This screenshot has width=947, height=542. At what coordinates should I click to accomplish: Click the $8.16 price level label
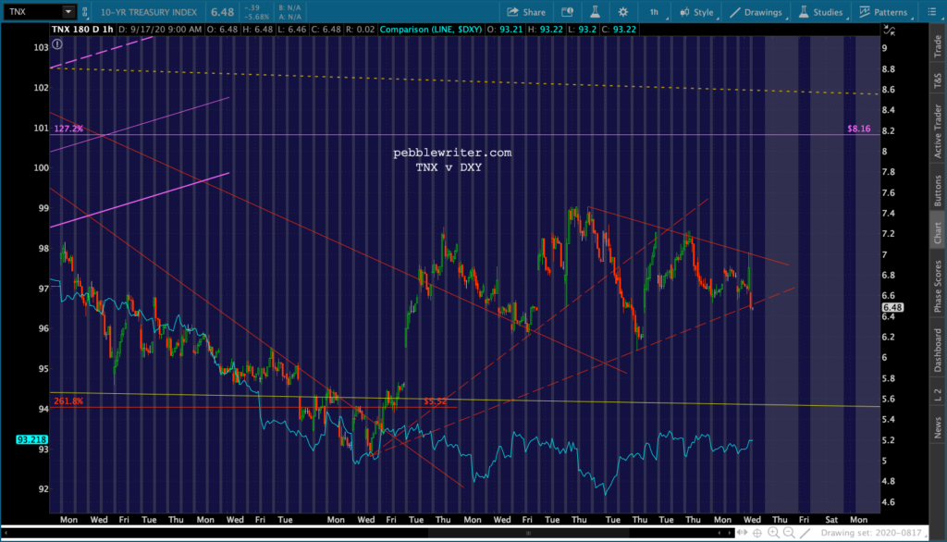[858, 129]
